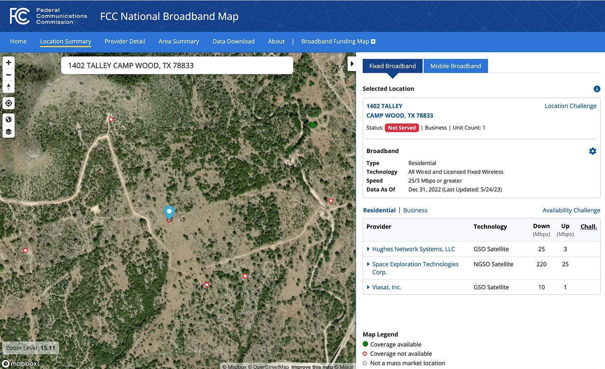Open Broadband settings gear
605x369 pixels.
(593, 151)
